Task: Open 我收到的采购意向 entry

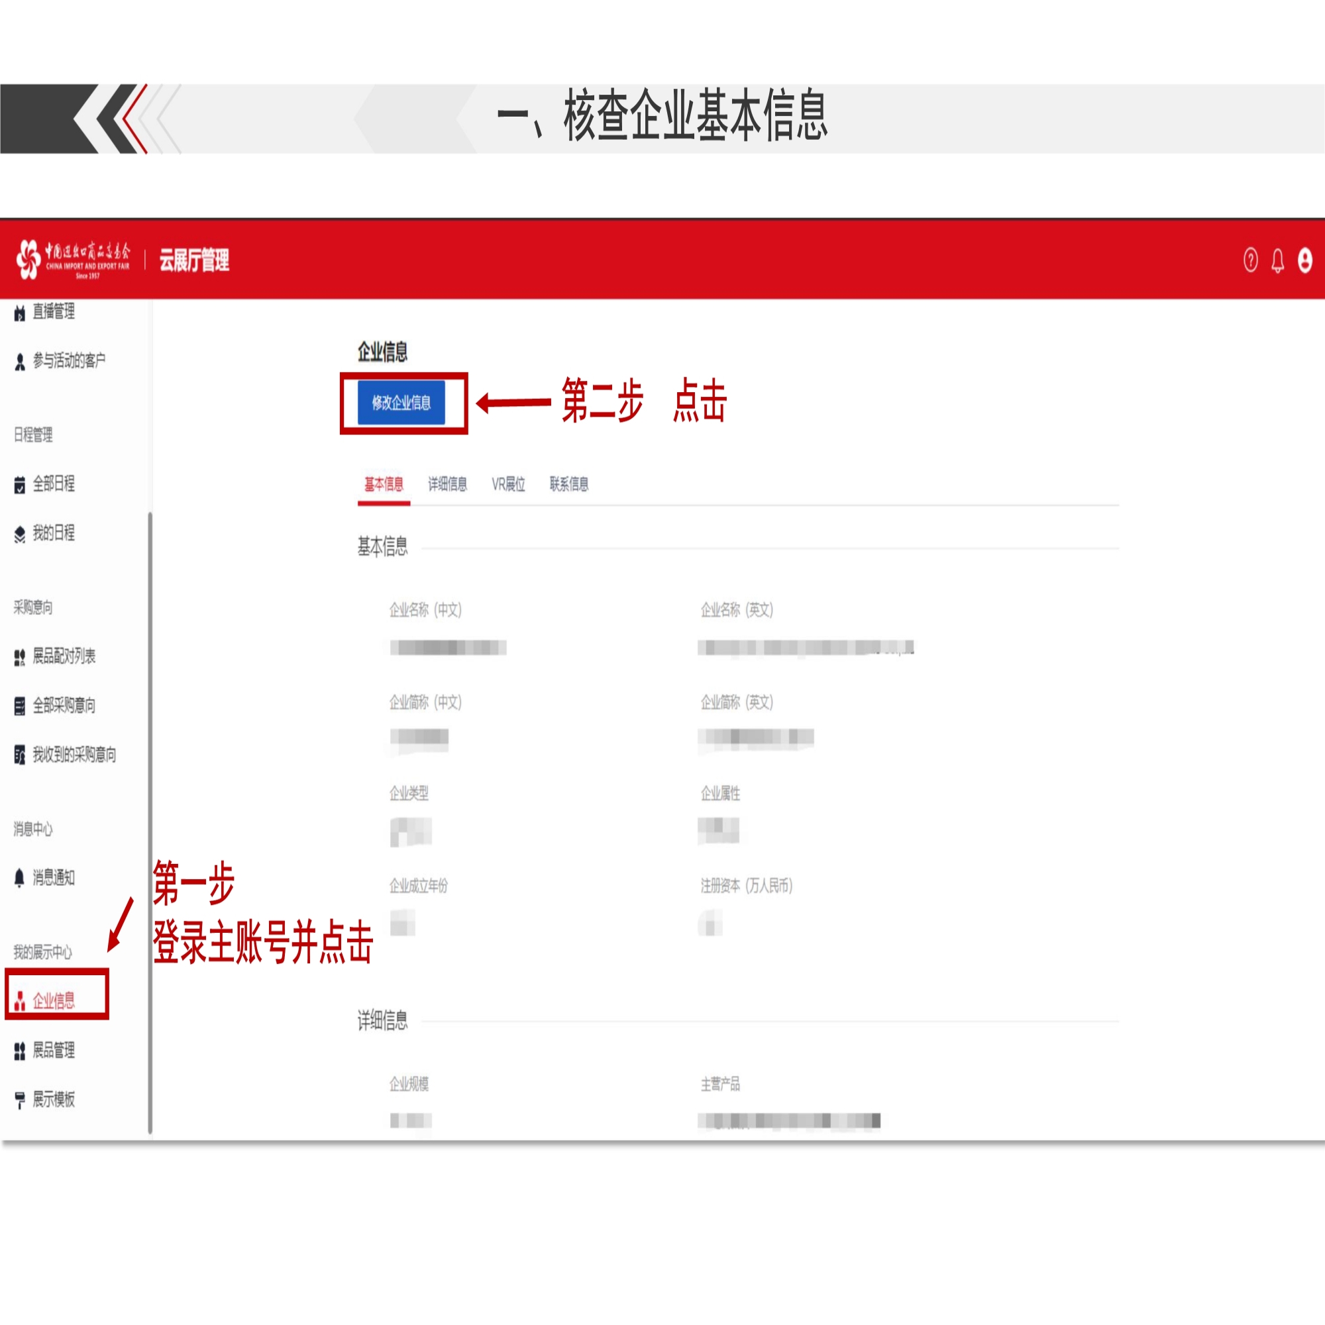Action: coord(75,755)
